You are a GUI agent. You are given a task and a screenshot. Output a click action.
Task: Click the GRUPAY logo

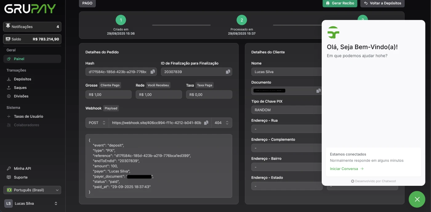pyautogui.click(x=30, y=9)
